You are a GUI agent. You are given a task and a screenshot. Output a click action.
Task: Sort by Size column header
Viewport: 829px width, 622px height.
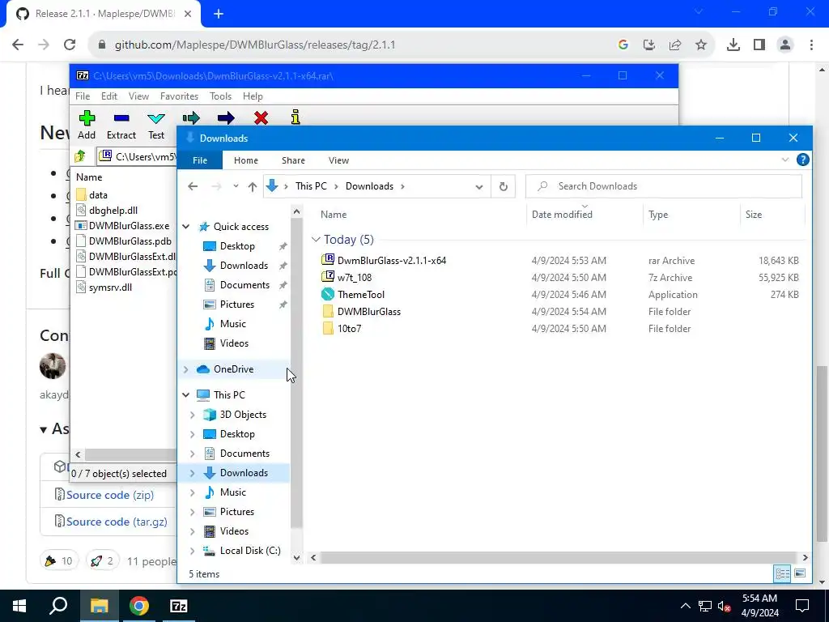[754, 214]
